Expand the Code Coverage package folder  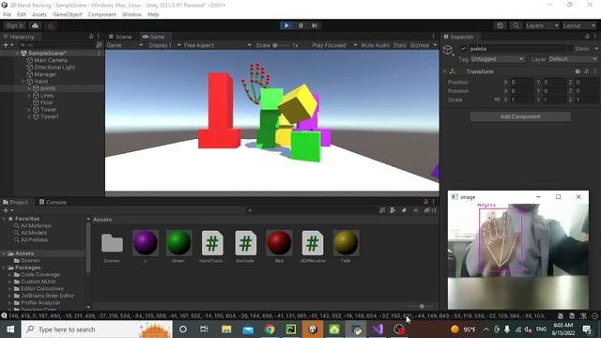coord(9,275)
